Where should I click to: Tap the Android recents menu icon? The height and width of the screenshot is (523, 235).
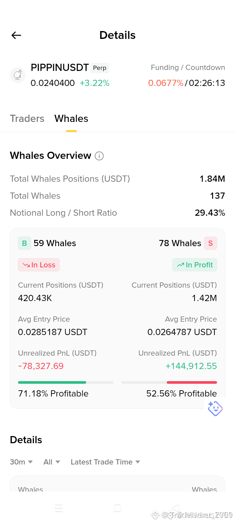pyautogui.click(x=59, y=508)
